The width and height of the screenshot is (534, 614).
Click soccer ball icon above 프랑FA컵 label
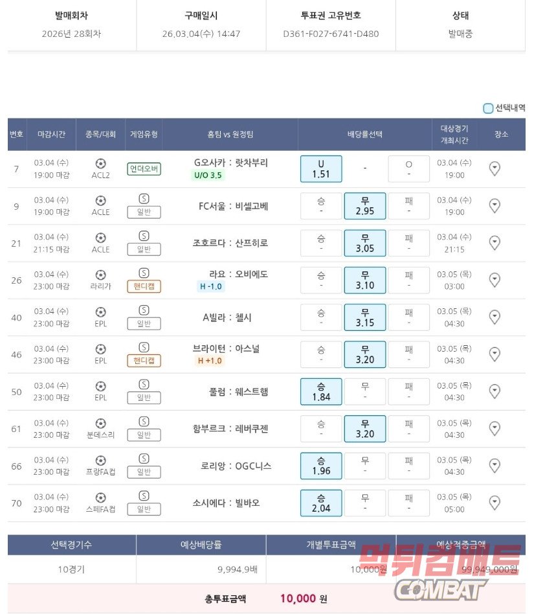click(100, 460)
